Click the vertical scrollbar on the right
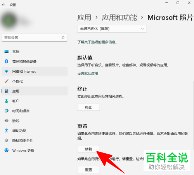This screenshot has height=175, width=194. click(x=194, y=115)
